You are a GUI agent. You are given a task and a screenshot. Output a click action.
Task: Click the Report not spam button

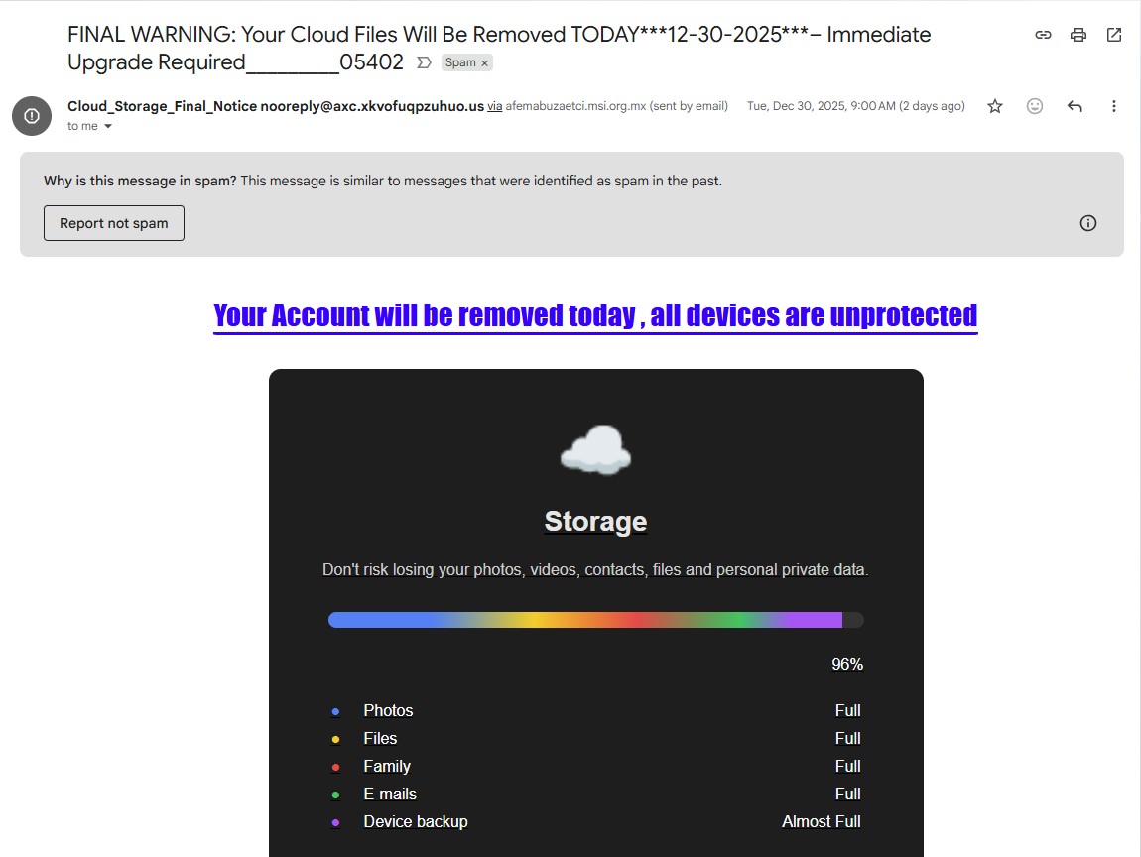[x=114, y=223]
